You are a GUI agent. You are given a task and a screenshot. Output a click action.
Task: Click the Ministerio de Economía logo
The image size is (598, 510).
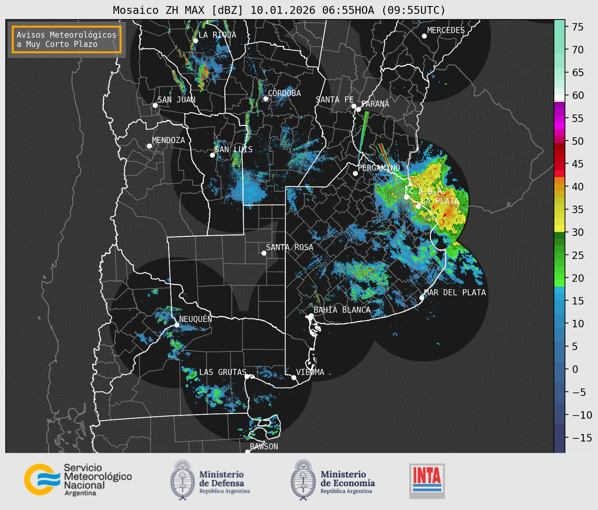[333, 480]
